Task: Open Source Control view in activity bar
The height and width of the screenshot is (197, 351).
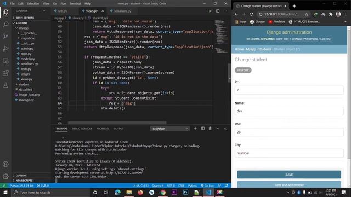Action: 5,37
